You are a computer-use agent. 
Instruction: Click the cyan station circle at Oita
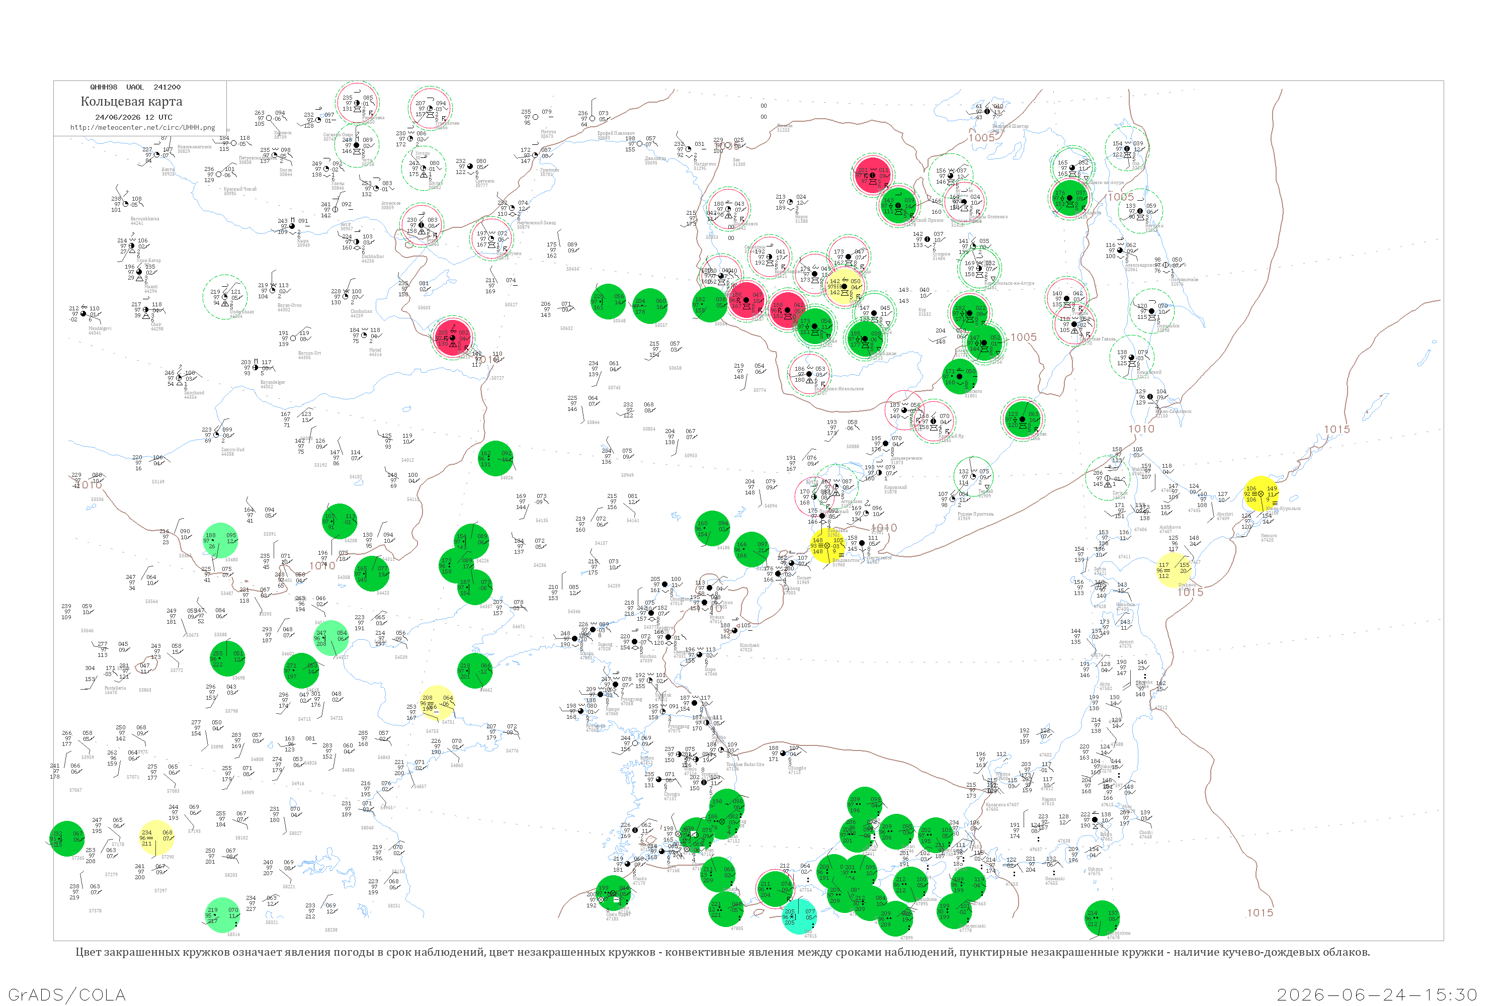point(799,917)
